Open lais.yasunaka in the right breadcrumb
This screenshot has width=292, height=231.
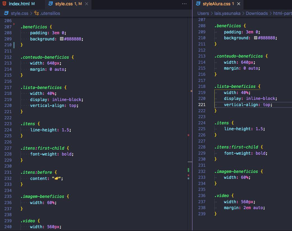pyautogui.click(x=227, y=13)
